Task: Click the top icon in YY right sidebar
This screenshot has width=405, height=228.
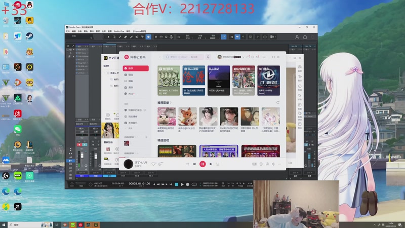Action: [x=300, y=67]
